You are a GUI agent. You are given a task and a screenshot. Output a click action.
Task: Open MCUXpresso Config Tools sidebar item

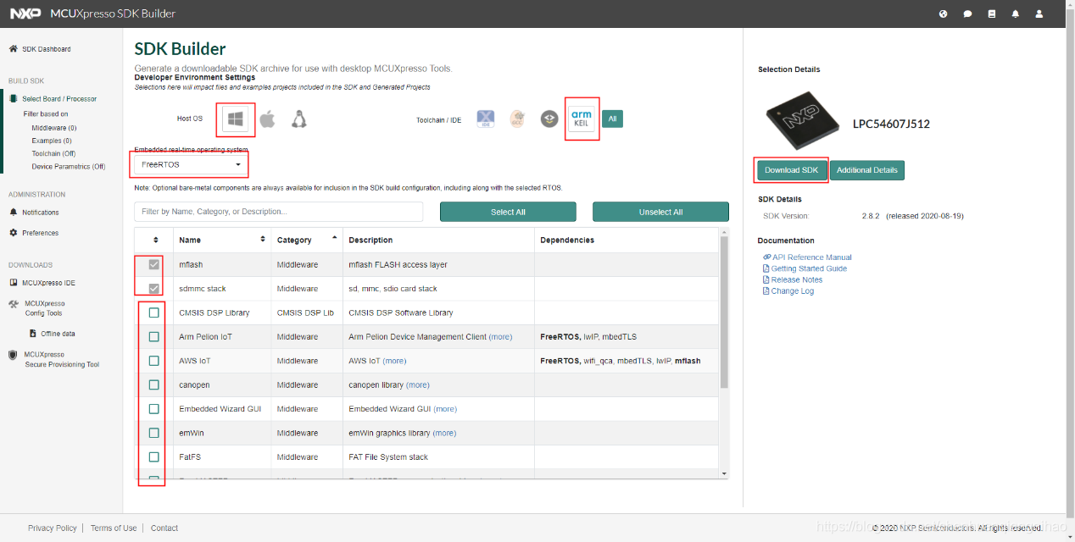37,308
